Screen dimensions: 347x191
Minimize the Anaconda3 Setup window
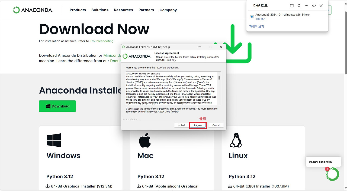[200, 47]
